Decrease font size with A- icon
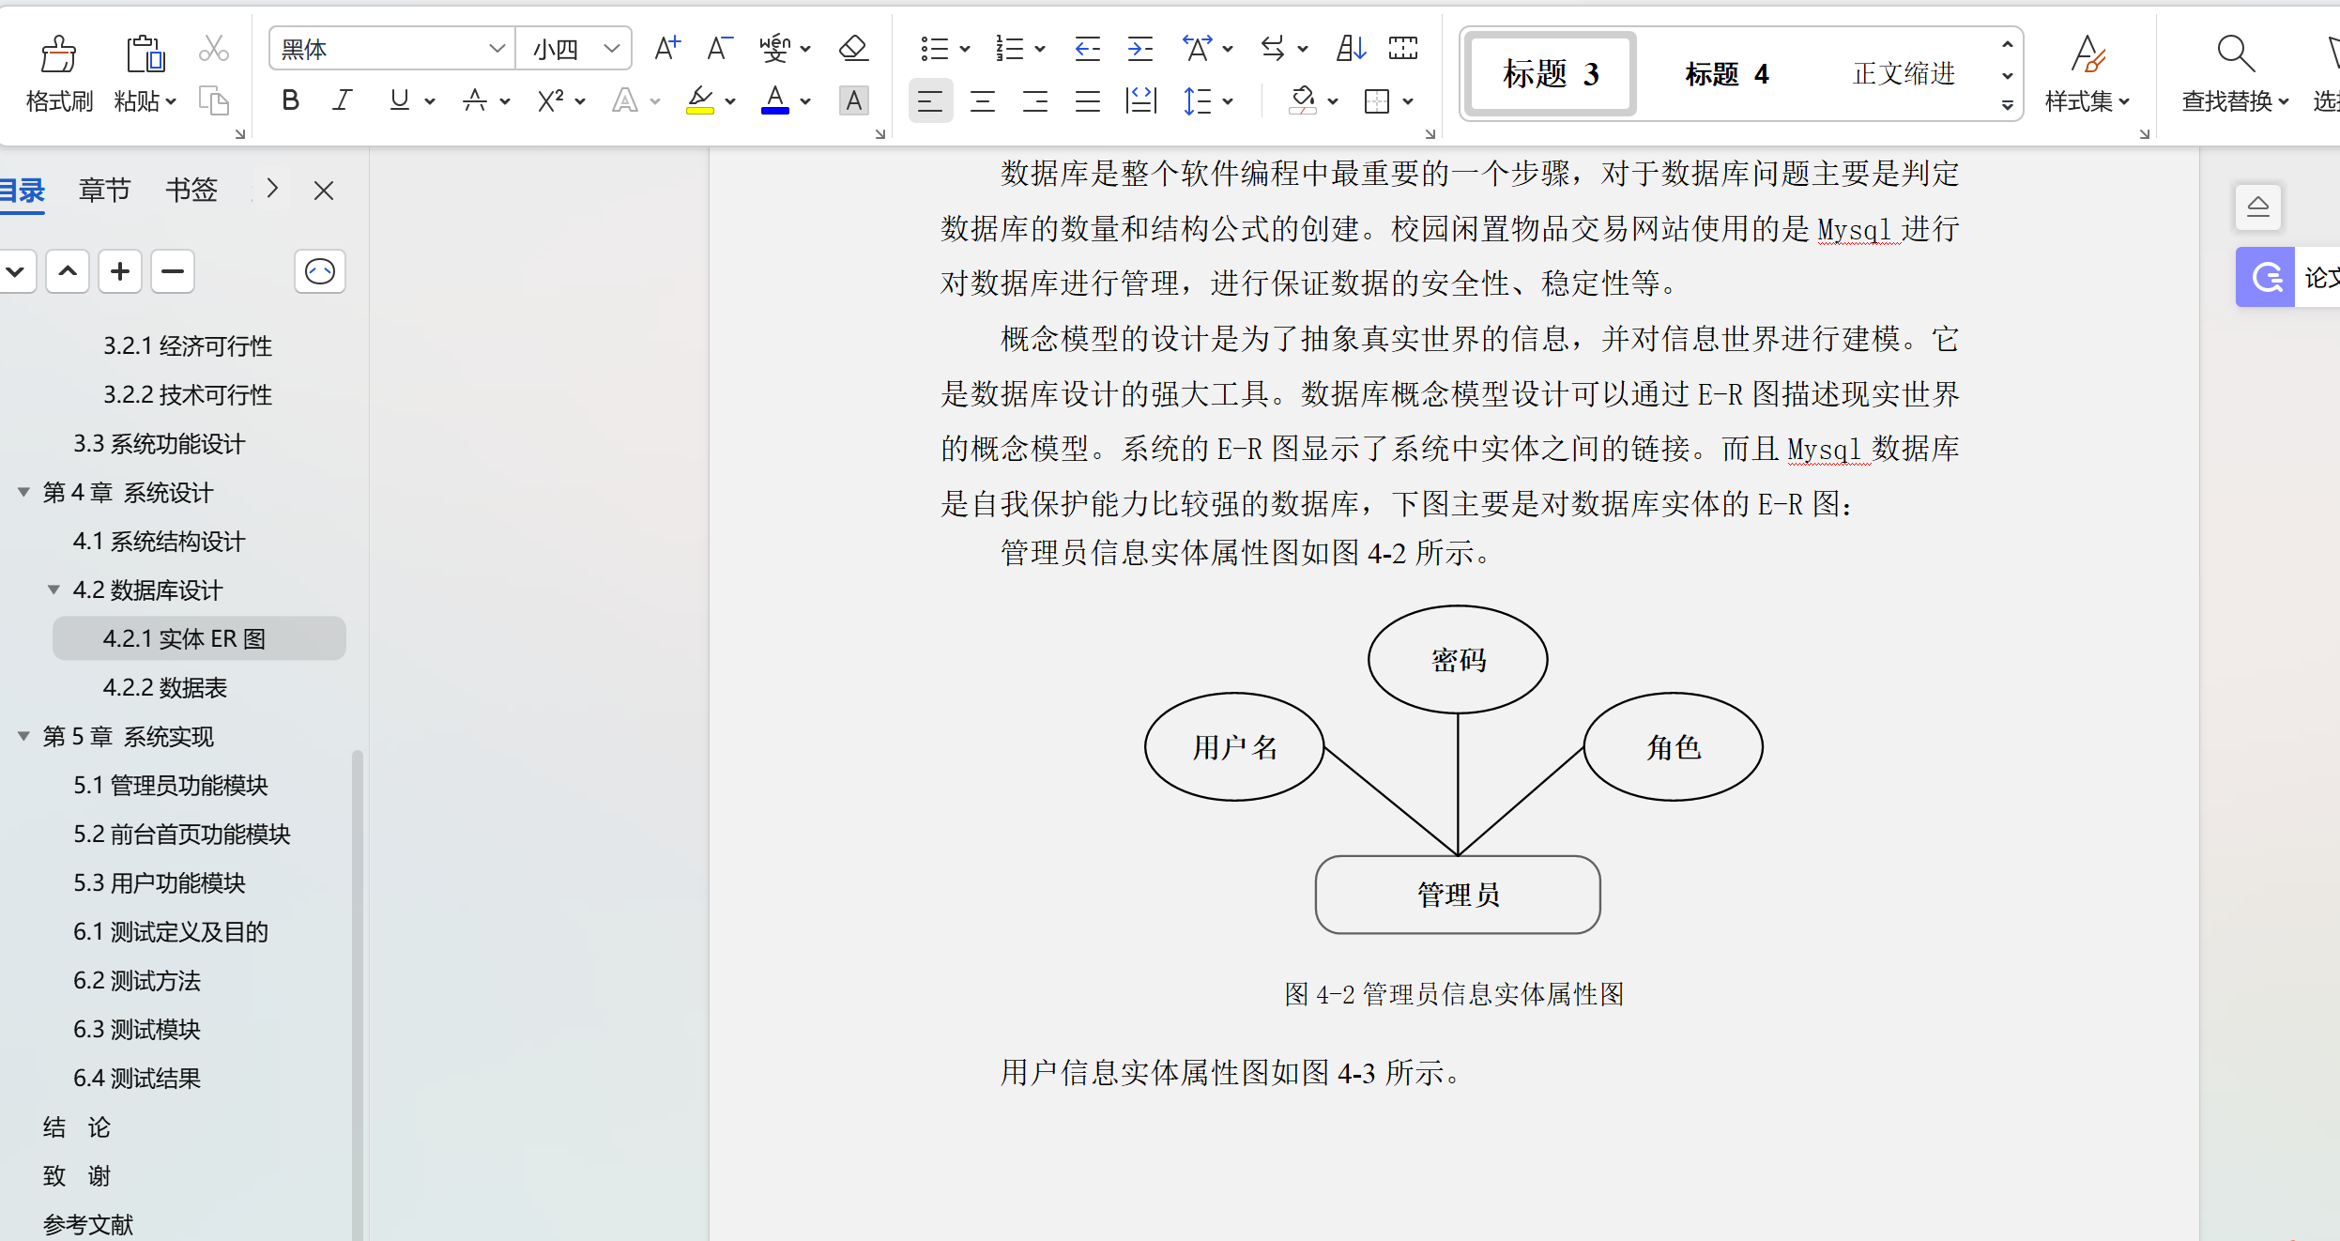Screen dimensions: 2340x1241 click(x=719, y=48)
